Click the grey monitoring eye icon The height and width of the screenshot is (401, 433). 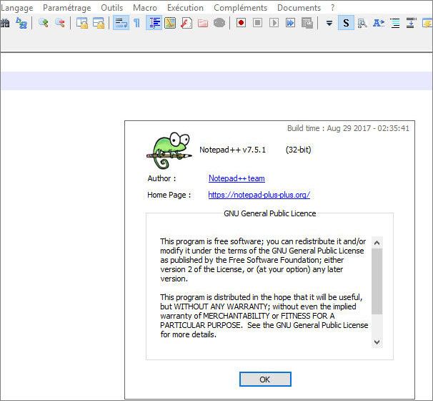pyautogui.click(x=219, y=23)
